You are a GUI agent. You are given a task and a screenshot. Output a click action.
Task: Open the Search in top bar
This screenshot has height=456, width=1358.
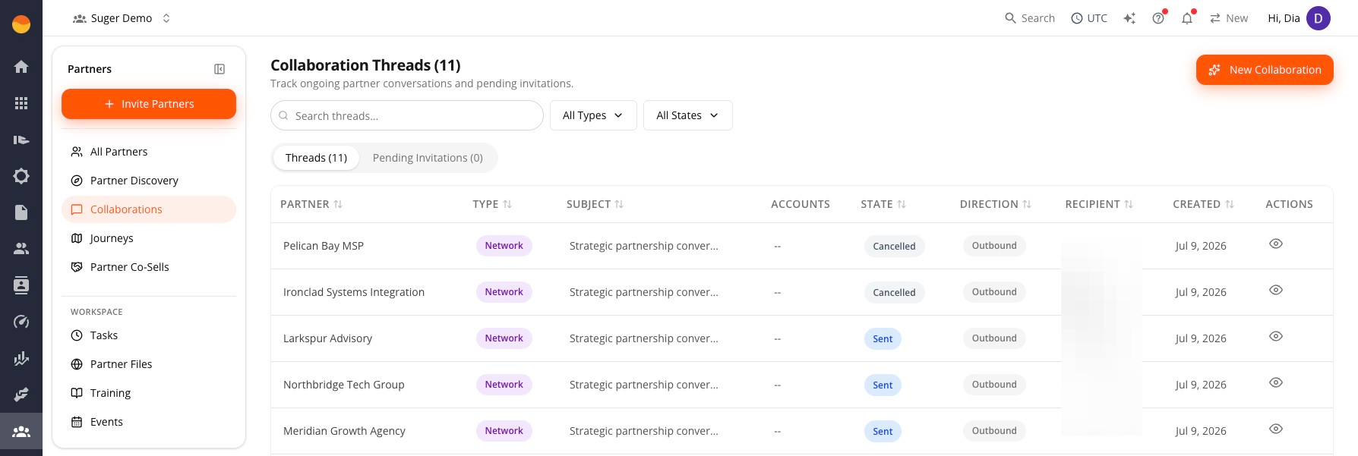tap(1030, 18)
